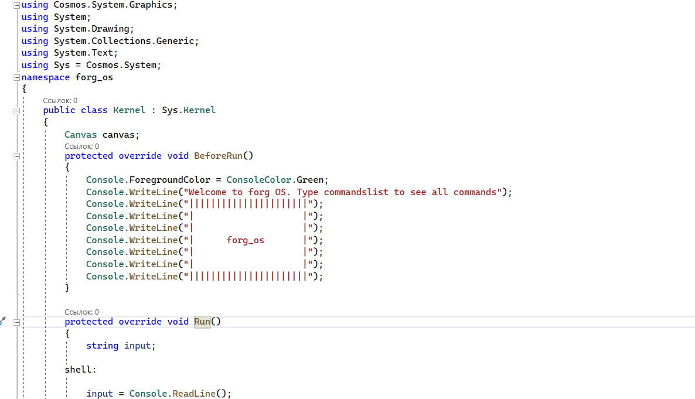Image resolution: width=695 pixels, height=399 pixels.
Task: Collapse the Kernel class body
Action: click(x=16, y=110)
